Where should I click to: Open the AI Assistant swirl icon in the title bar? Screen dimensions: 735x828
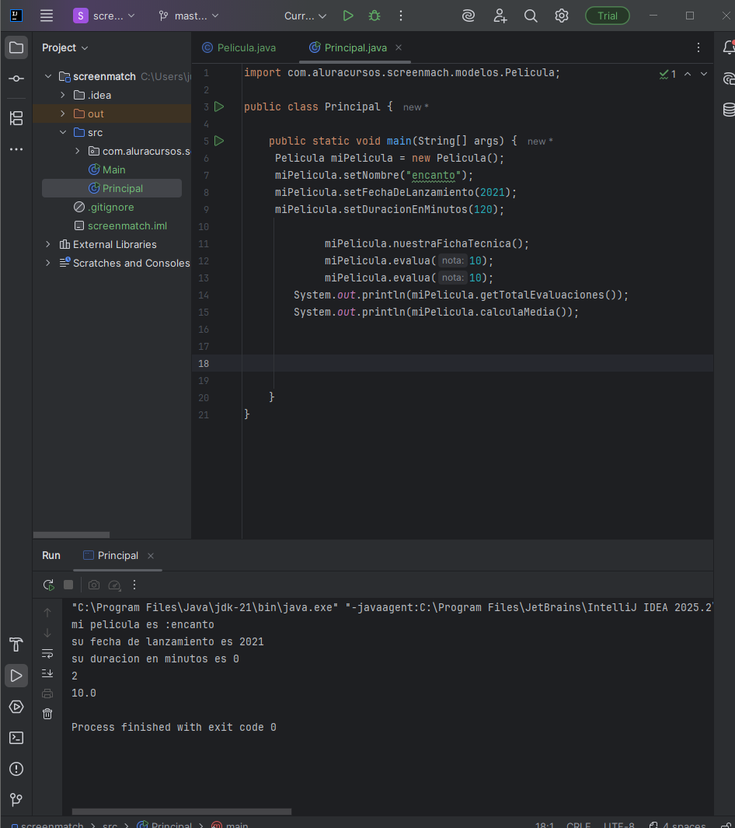(469, 16)
